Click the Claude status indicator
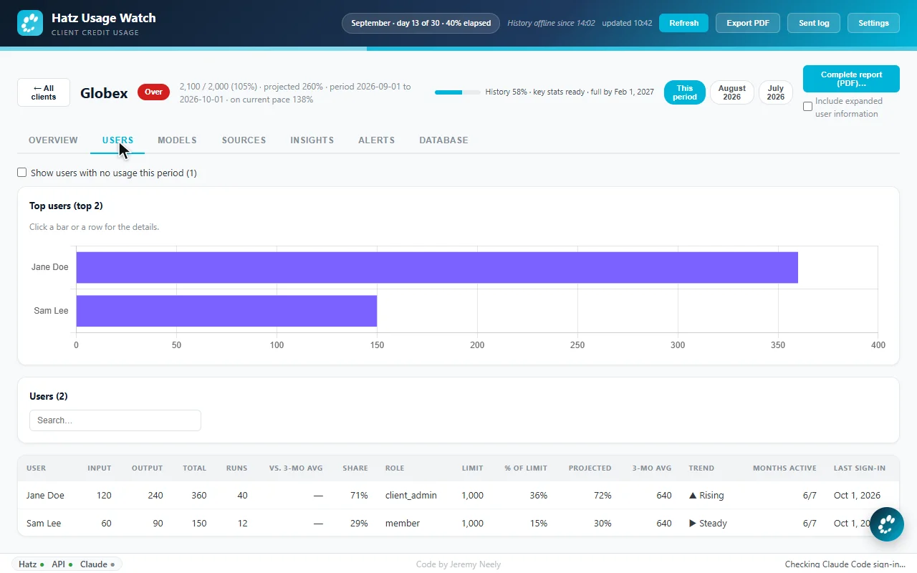The height and width of the screenshot is (573, 917). pyautogui.click(x=97, y=564)
